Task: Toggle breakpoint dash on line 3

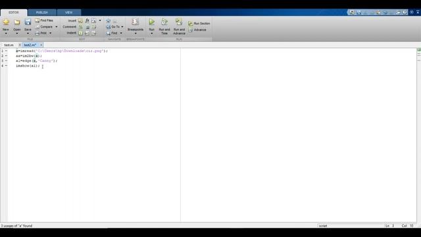Action: coord(6,61)
